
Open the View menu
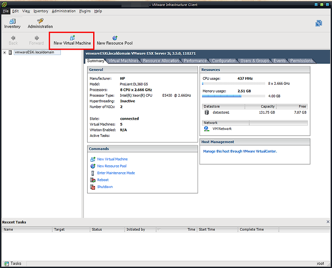26,11
